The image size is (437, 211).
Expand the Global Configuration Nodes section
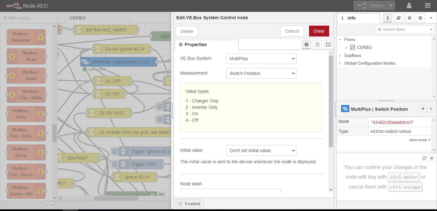(x=340, y=63)
